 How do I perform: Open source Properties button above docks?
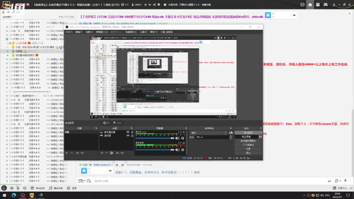coord(107,123)
